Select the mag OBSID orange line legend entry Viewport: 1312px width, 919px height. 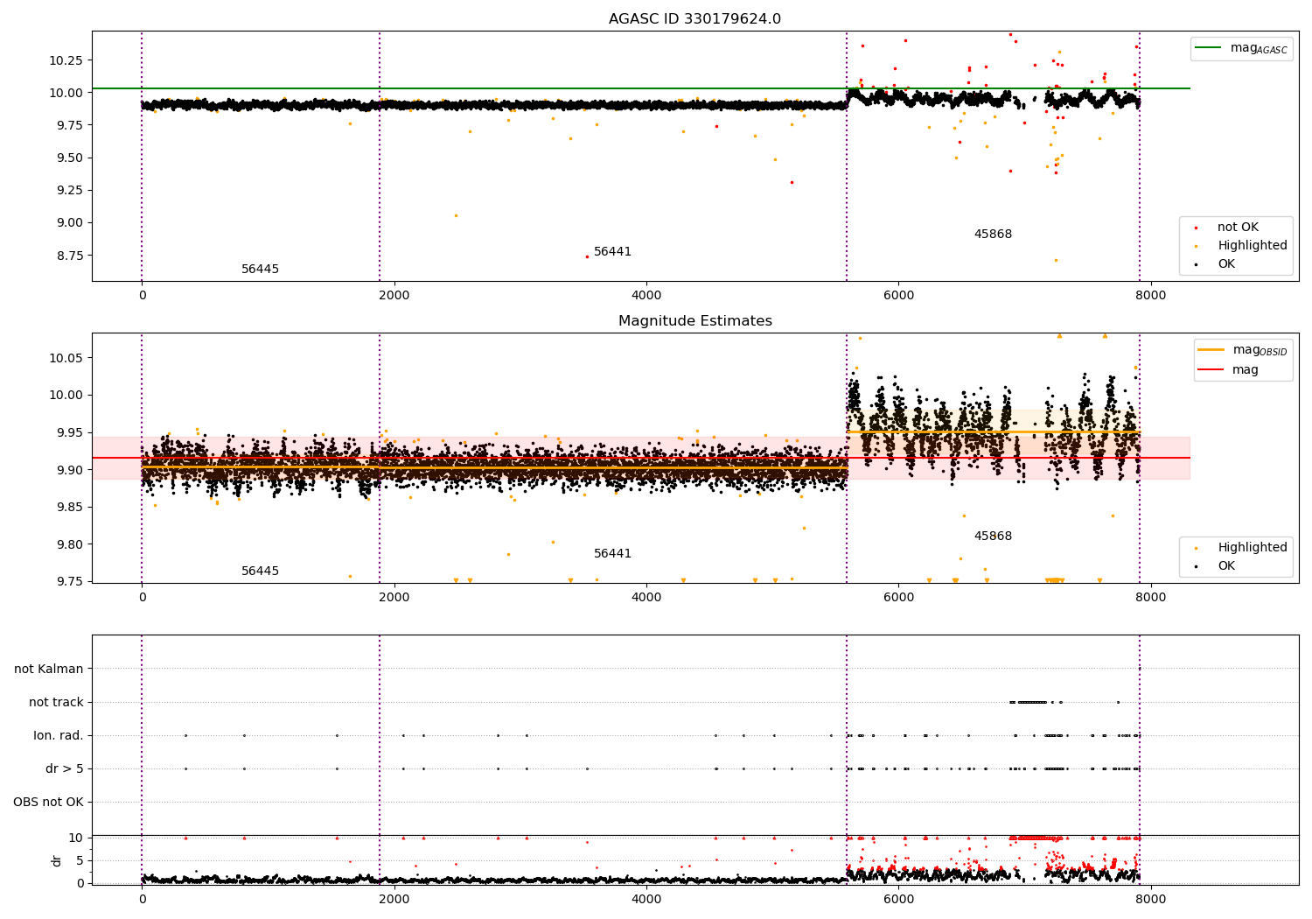pyautogui.click(x=1242, y=350)
